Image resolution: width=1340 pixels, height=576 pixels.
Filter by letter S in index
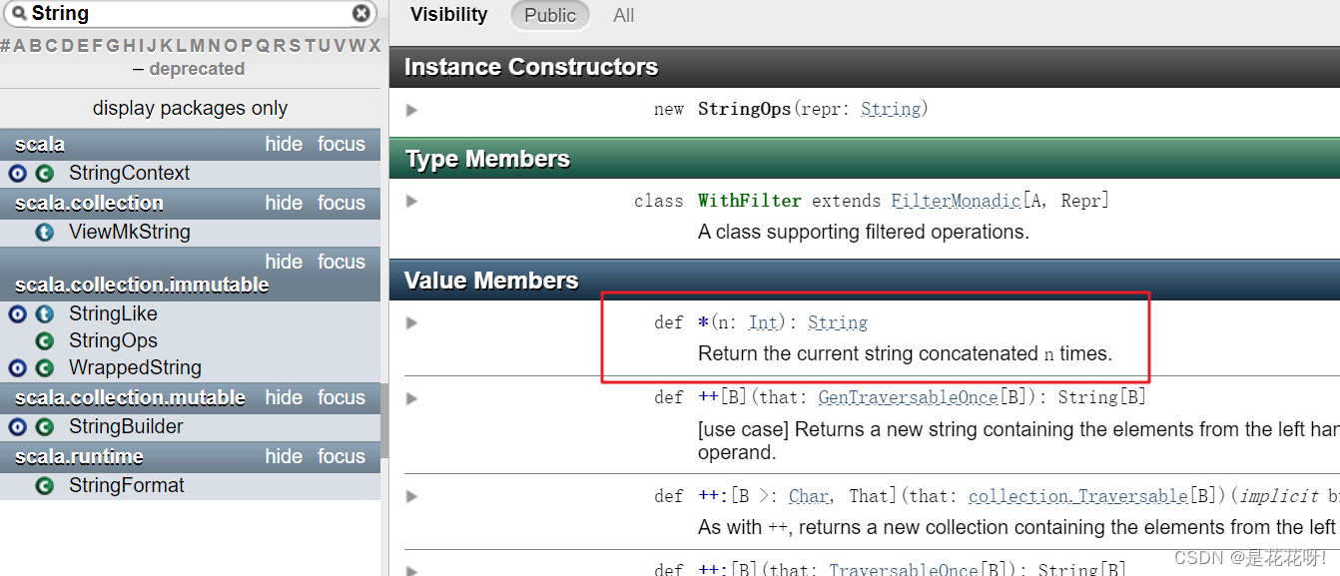tap(294, 46)
